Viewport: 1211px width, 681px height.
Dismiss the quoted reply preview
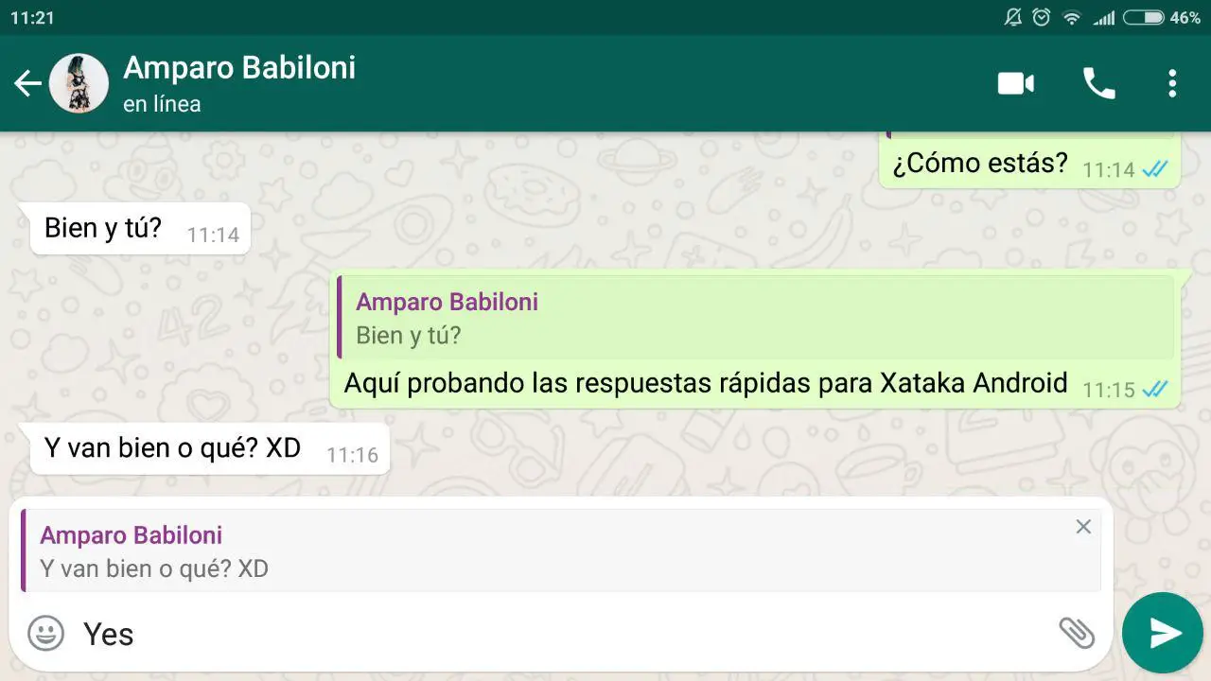(x=1083, y=527)
